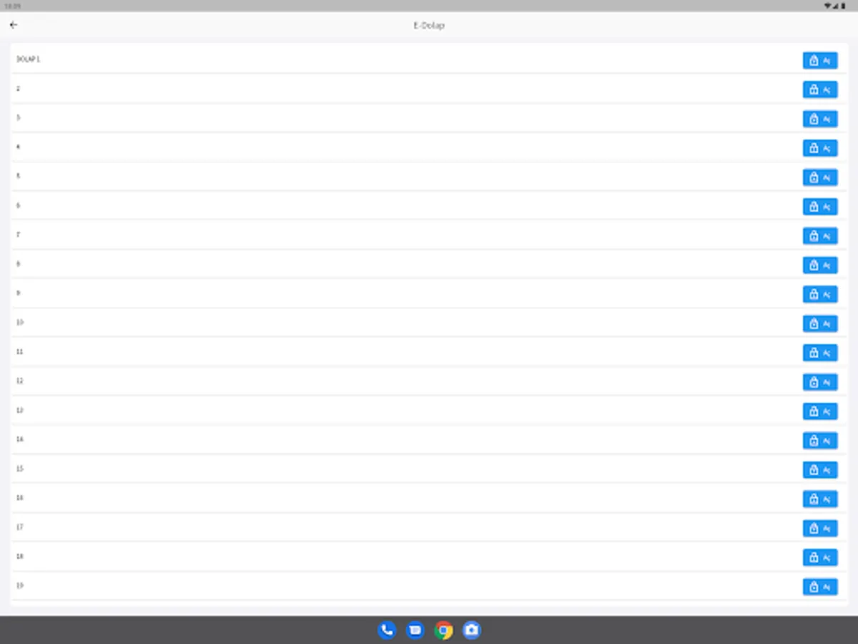This screenshot has height=644, width=858.
Task: Open locker 6 with its Aç button
Action: pyautogui.click(x=820, y=207)
